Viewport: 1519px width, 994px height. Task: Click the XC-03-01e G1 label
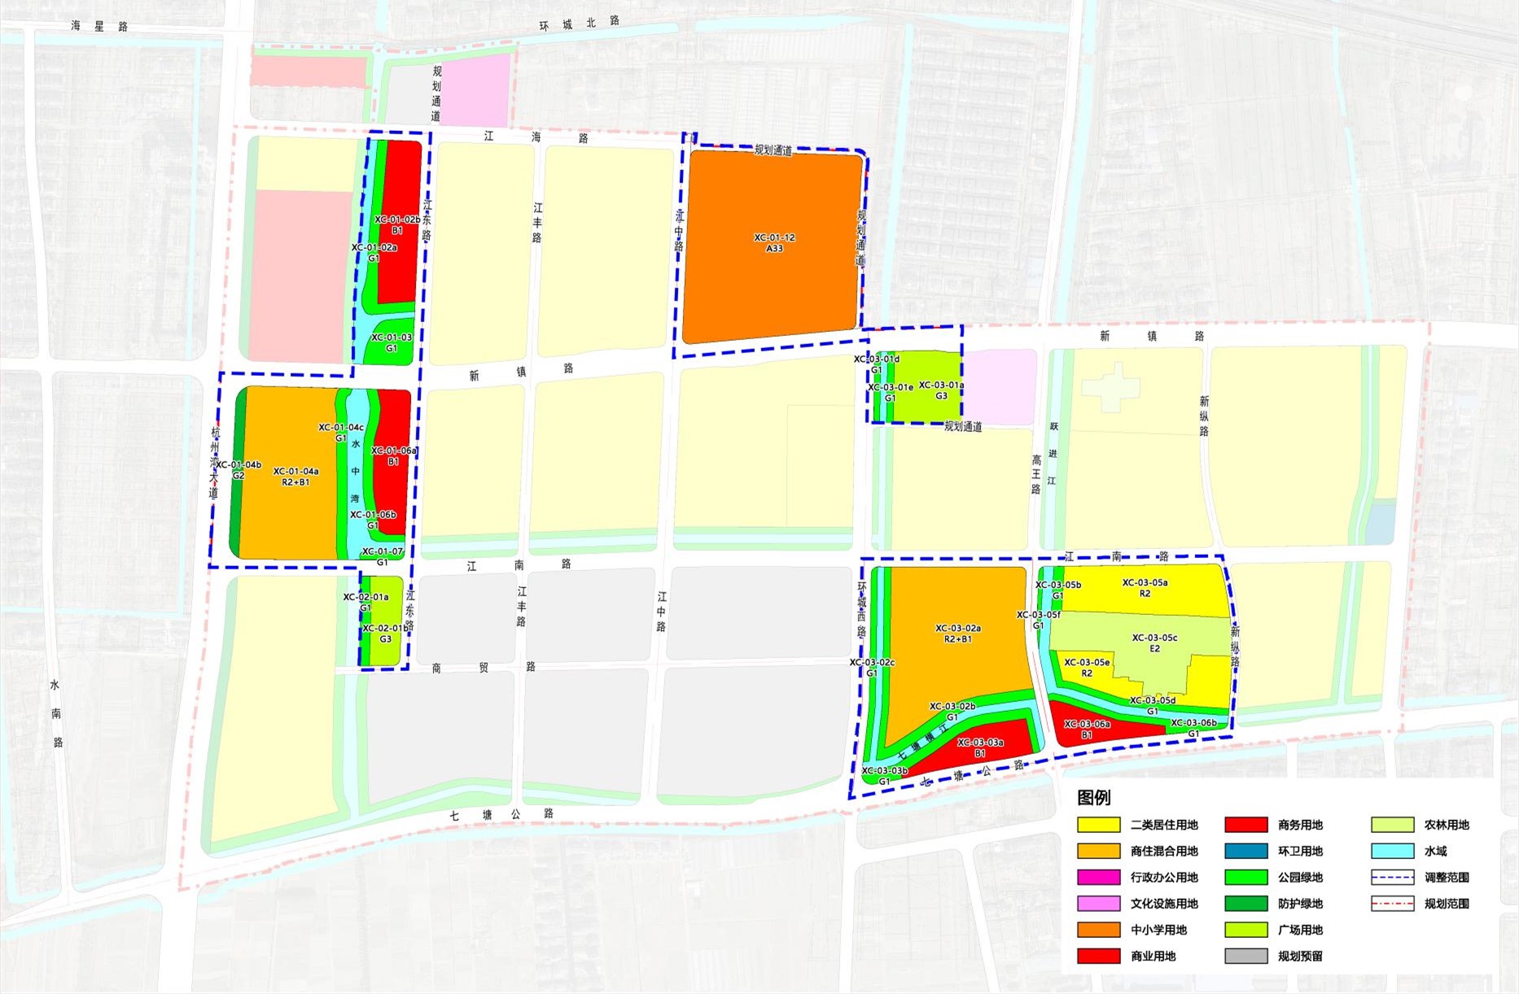point(891,392)
